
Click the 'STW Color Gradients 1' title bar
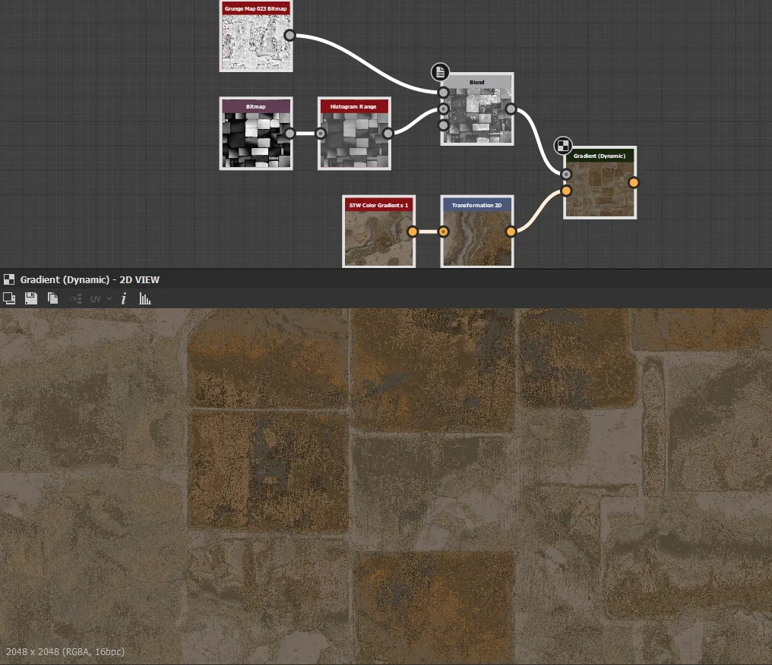pyautogui.click(x=378, y=205)
